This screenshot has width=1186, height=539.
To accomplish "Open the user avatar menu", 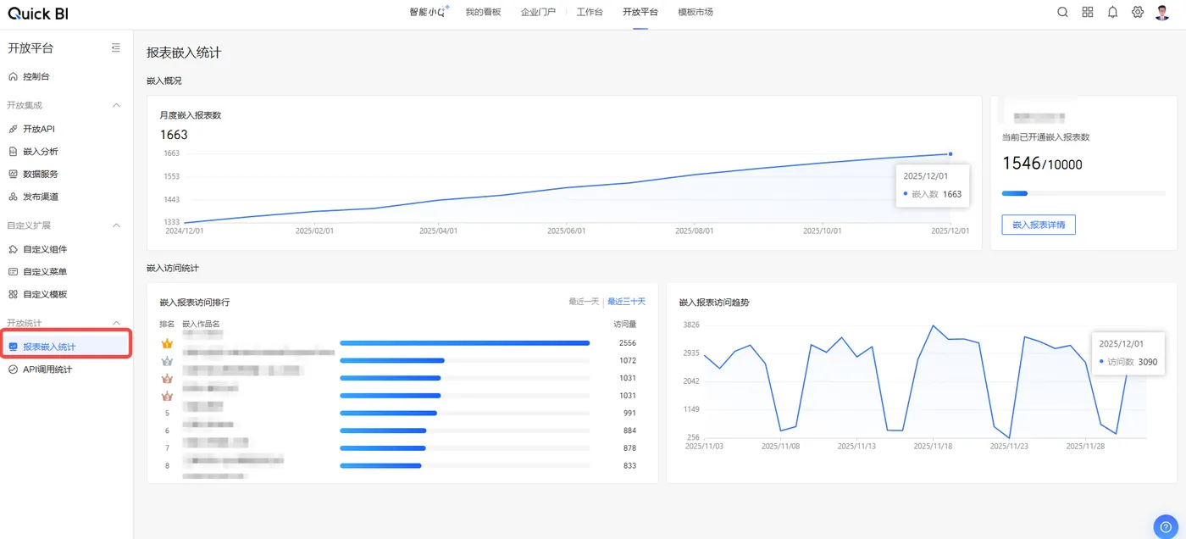I will [x=1162, y=13].
